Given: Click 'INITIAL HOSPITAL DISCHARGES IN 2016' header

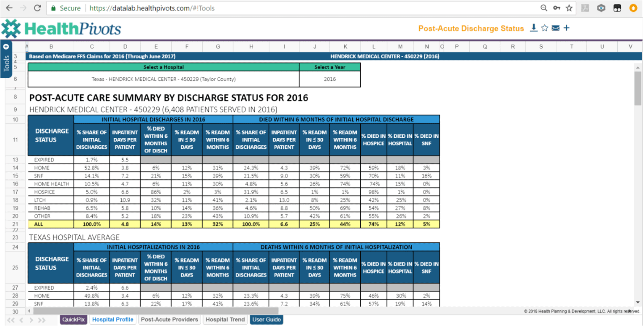Looking at the screenshot, I should coord(154,119).
